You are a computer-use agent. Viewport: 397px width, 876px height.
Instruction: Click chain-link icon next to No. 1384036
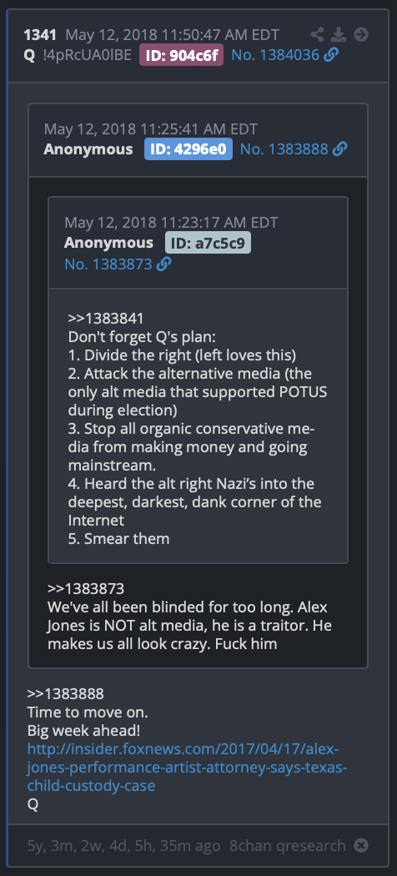pyautogui.click(x=331, y=55)
